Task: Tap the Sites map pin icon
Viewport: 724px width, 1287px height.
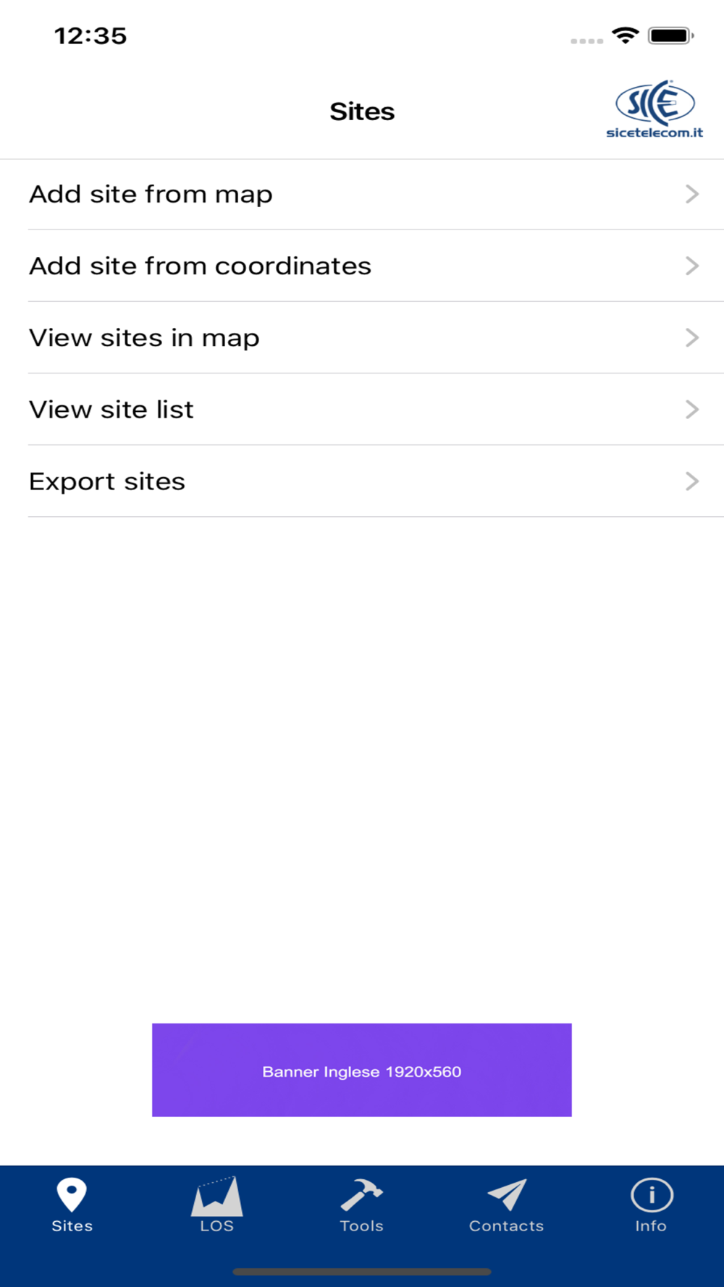Action: (x=72, y=1194)
